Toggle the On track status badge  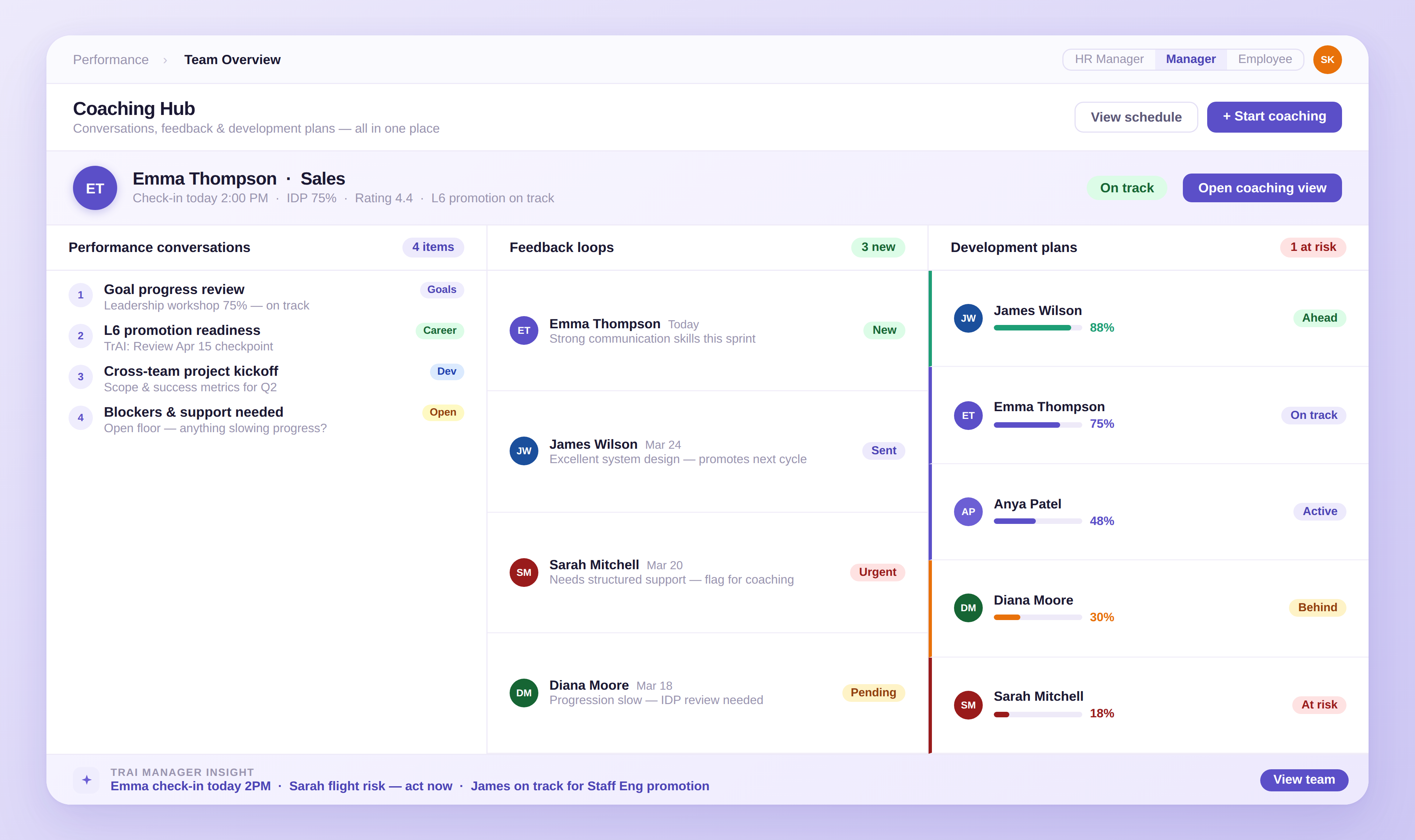[1126, 188]
